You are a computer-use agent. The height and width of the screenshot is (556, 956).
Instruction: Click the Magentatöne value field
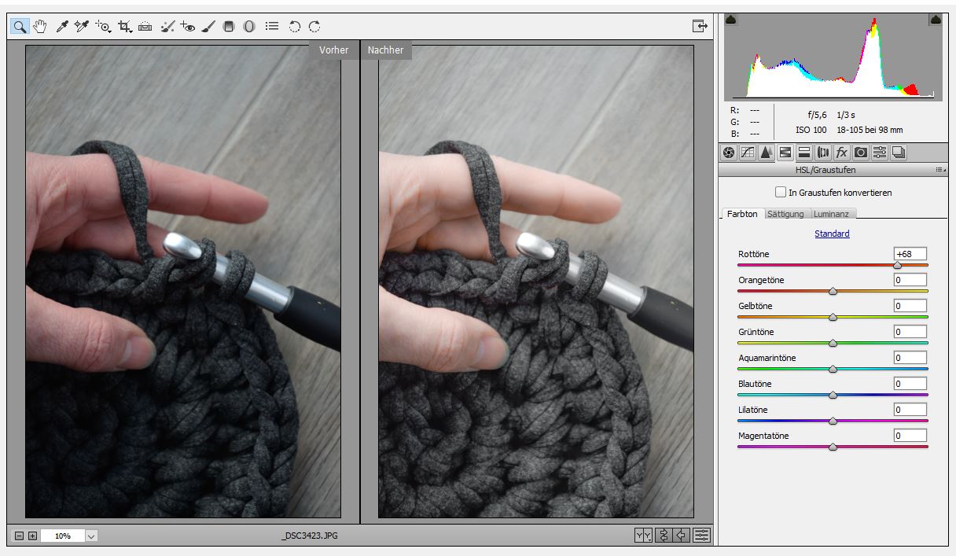click(x=910, y=436)
